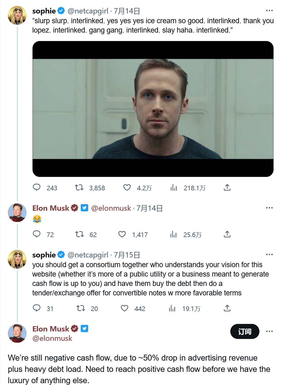Reply to sophie's consortium suggestion tweet
Image resolution: width=281 pixels, height=386 pixels.
point(37,308)
